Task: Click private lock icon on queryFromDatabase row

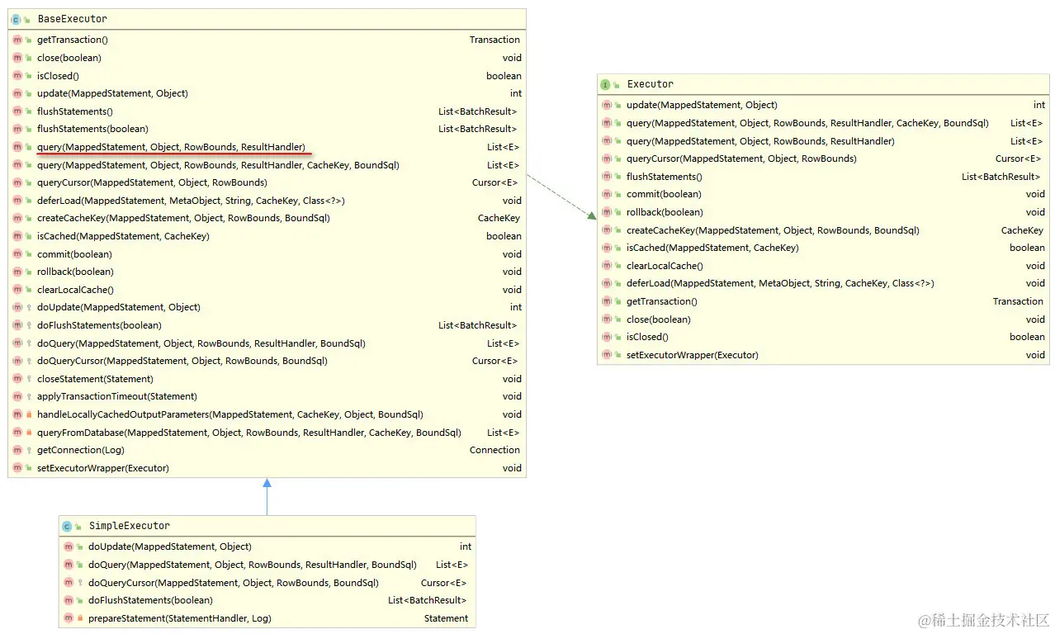Action: (29, 433)
